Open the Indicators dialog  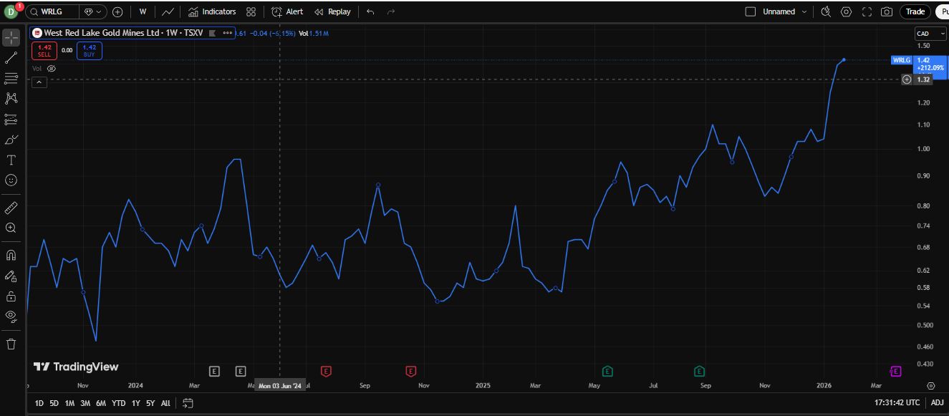(212, 11)
